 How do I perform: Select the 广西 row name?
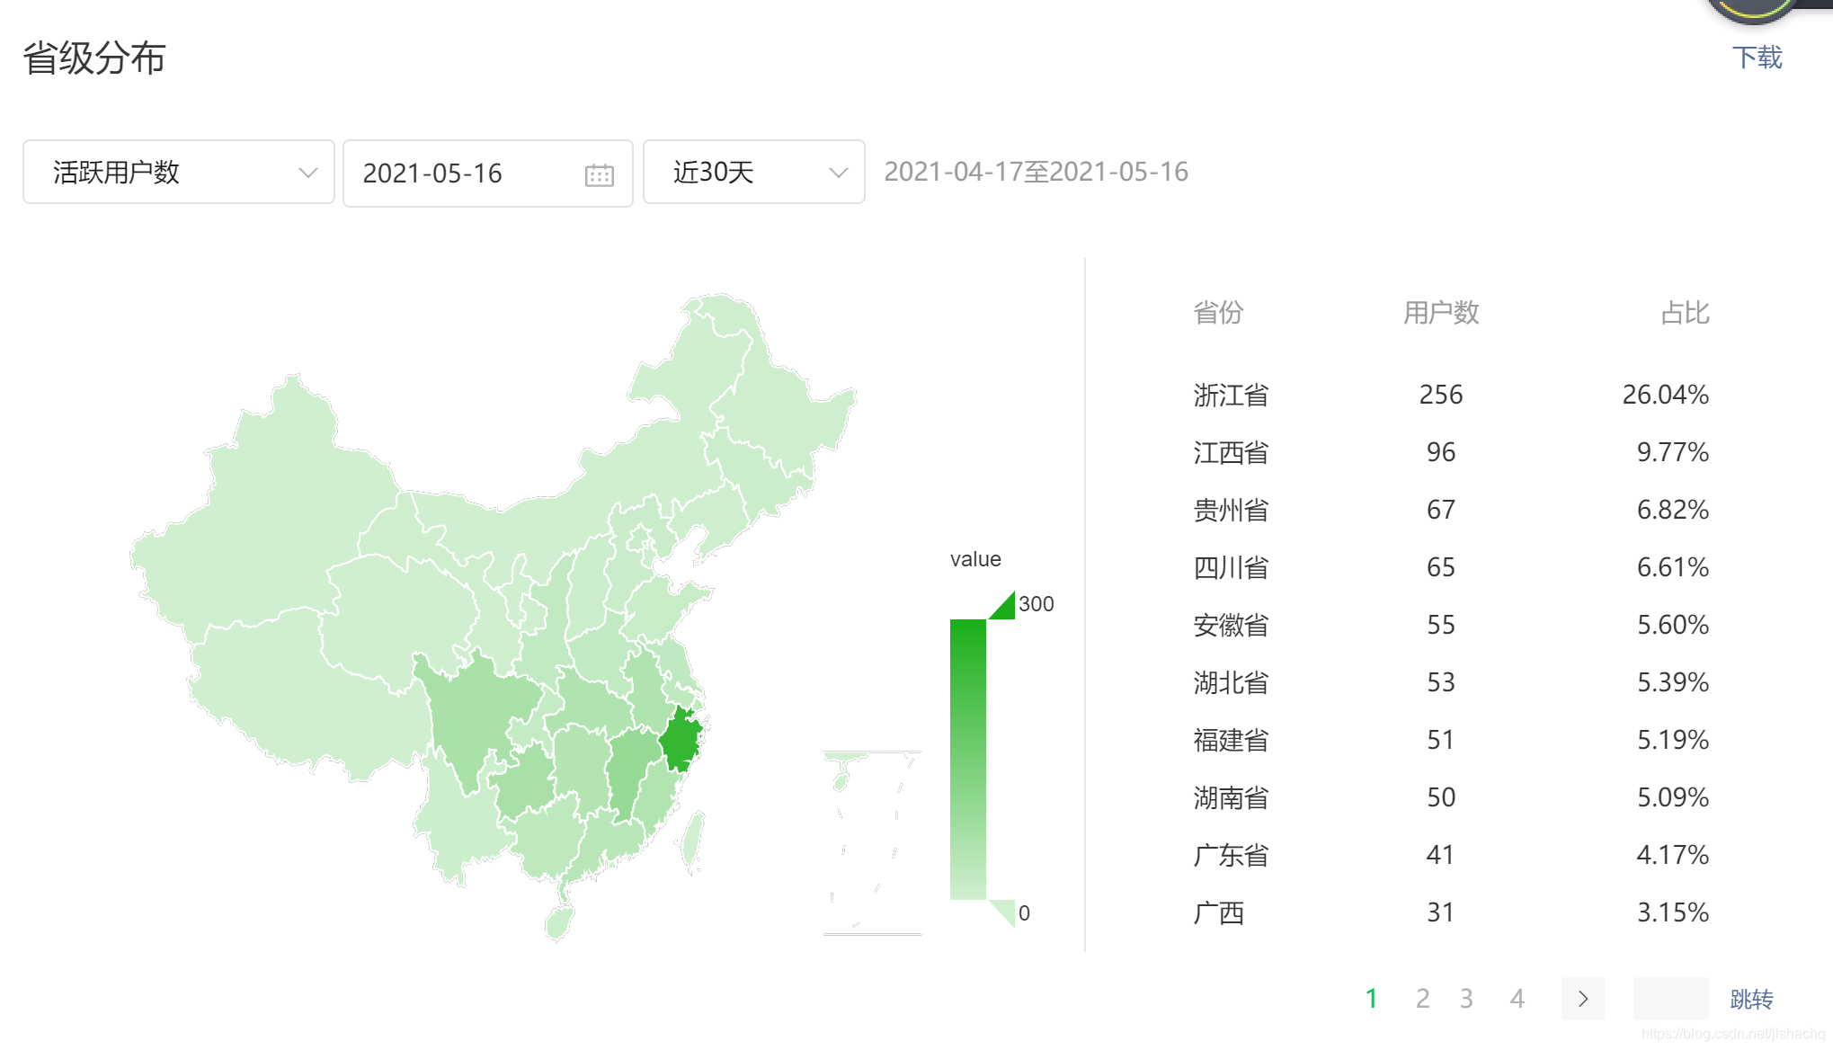[x=1218, y=912]
